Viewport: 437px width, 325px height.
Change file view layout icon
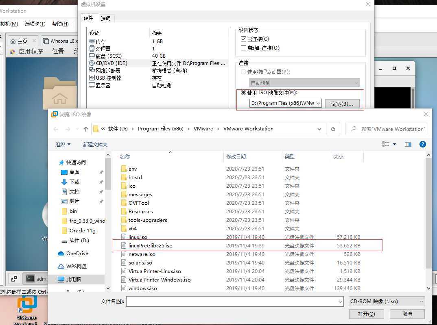coord(386,144)
